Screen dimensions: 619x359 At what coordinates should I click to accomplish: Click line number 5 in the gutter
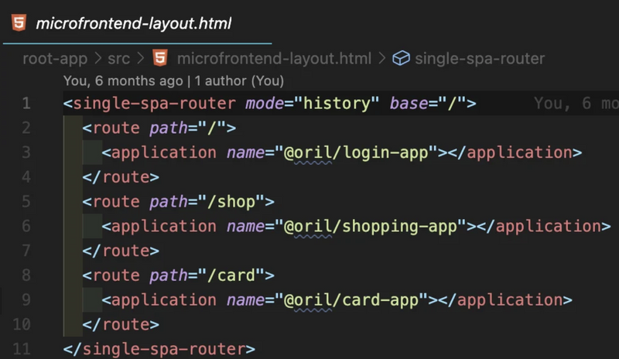point(26,201)
